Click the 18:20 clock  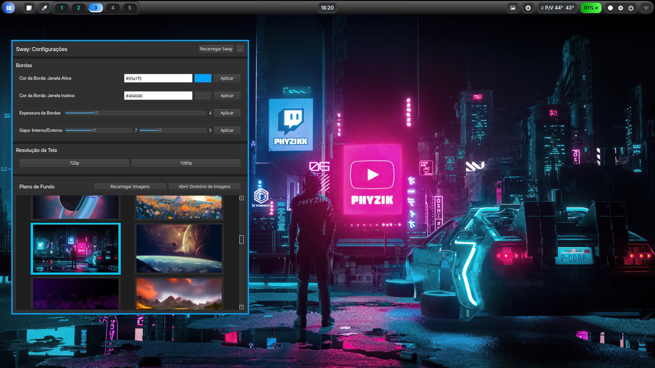click(327, 8)
